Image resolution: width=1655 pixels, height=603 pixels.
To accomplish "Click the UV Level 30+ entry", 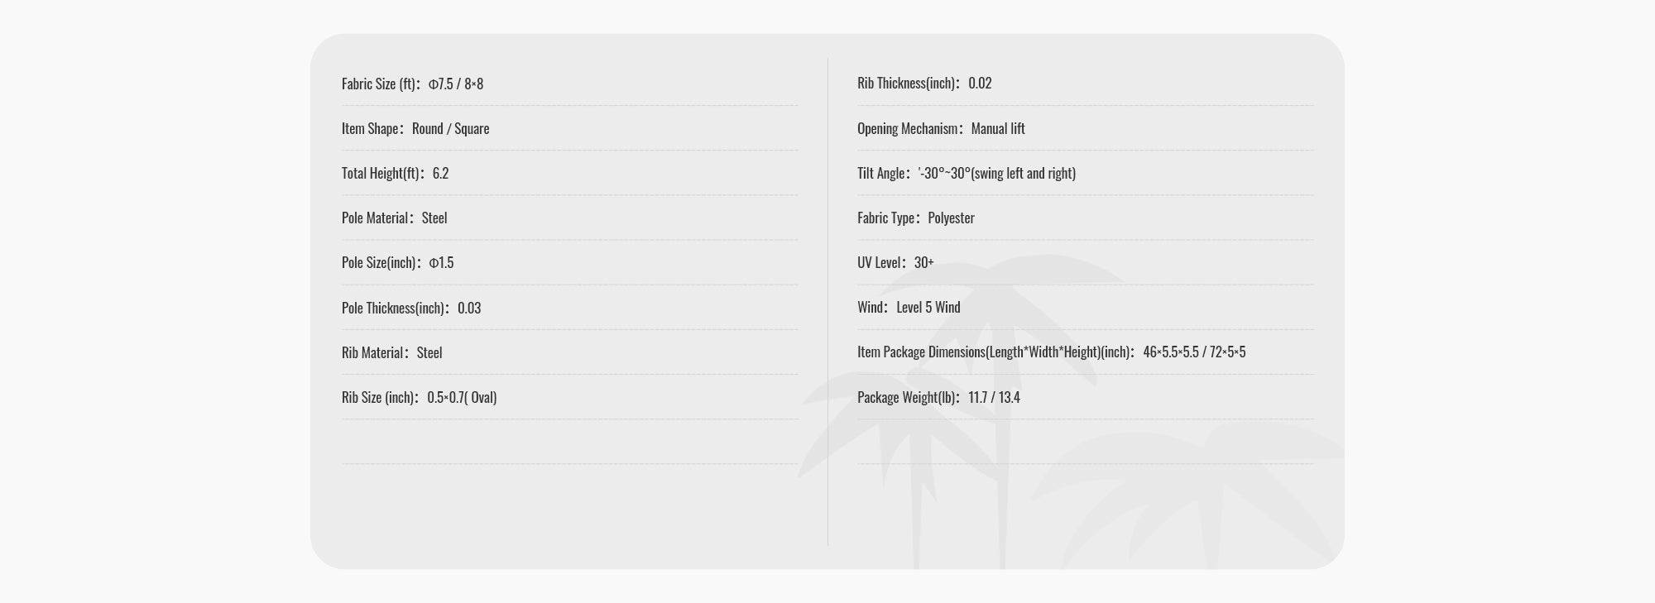I will pyautogui.click(x=895, y=262).
